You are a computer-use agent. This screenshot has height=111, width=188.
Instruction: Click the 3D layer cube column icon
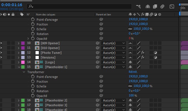(160, 15)
